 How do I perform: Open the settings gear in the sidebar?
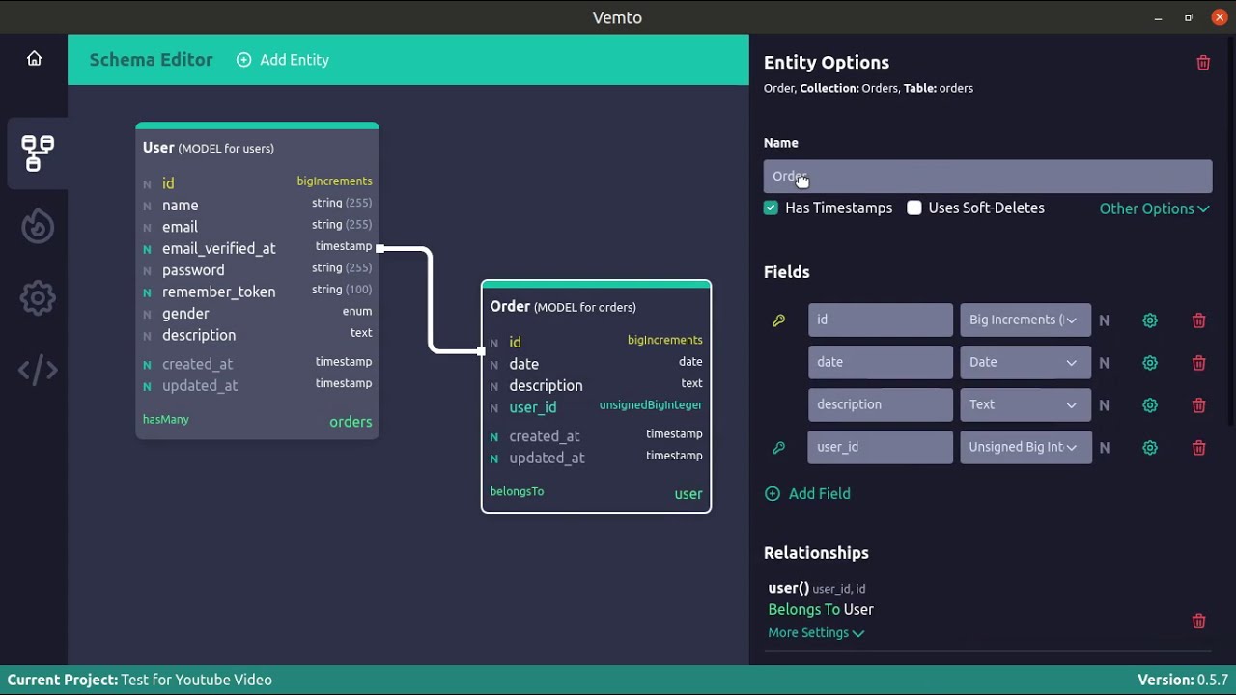(x=38, y=298)
